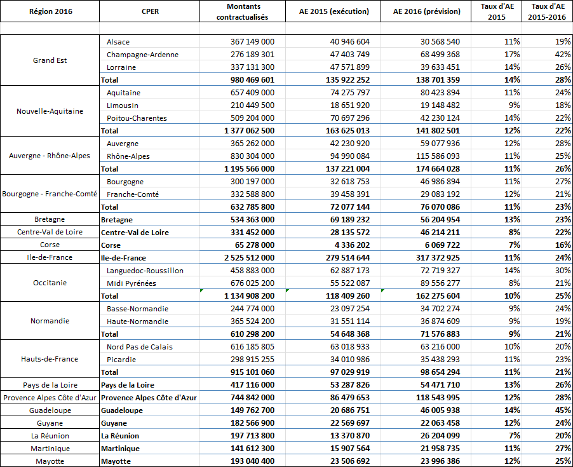This screenshot has width=573, height=467.
Task: Select the bold 'La Réunion' CPER cell
Action: pos(120,436)
